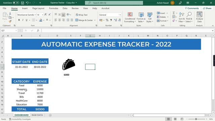Viewport: 215px width, 121px height.
Task: Click the Format Painter brush icon
Action: (10, 21)
